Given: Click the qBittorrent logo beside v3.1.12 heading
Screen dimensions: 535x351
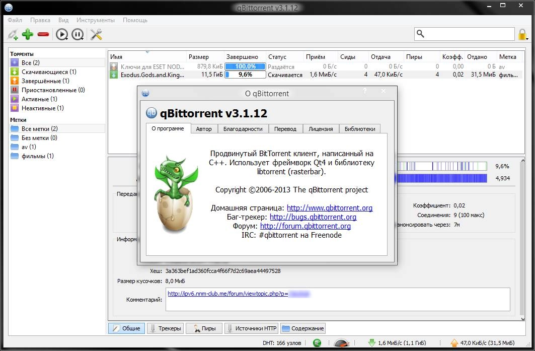Looking at the screenshot, I should (151, 113).
